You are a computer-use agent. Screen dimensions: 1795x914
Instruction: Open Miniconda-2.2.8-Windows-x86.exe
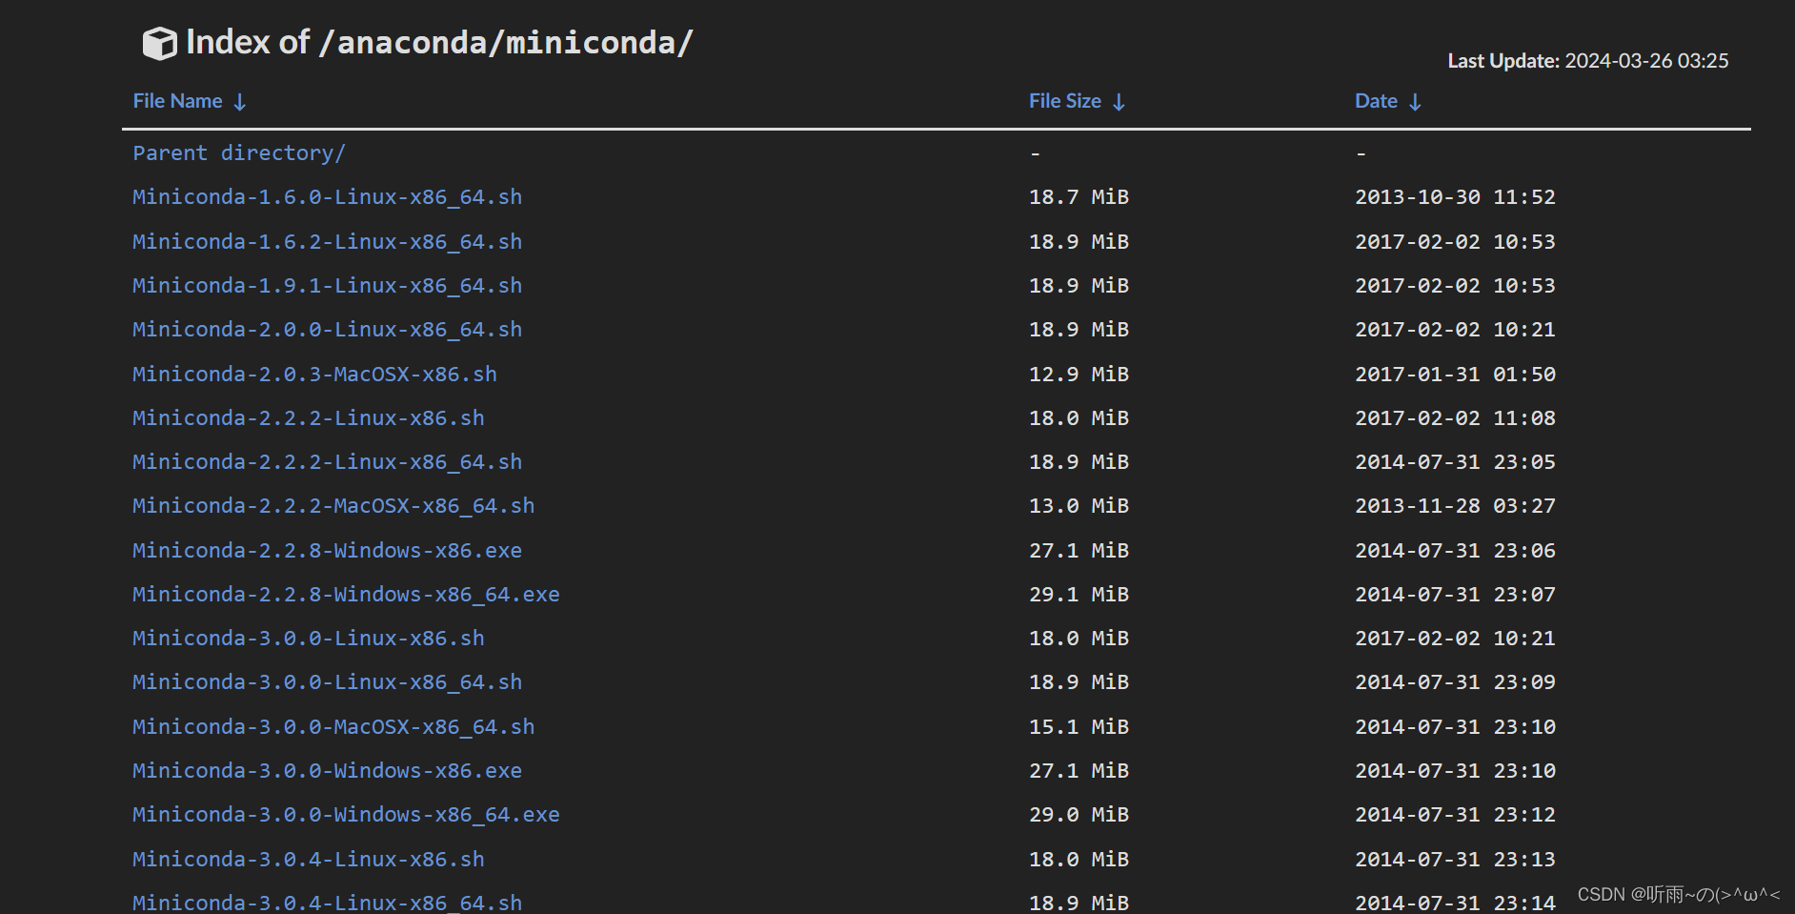(x=327, y=550)
